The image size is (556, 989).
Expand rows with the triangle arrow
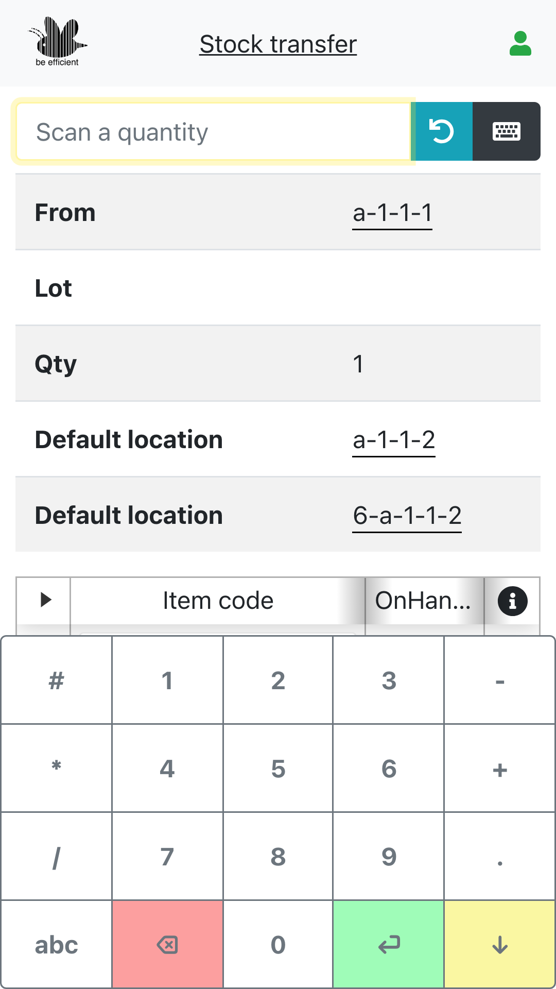45,600
